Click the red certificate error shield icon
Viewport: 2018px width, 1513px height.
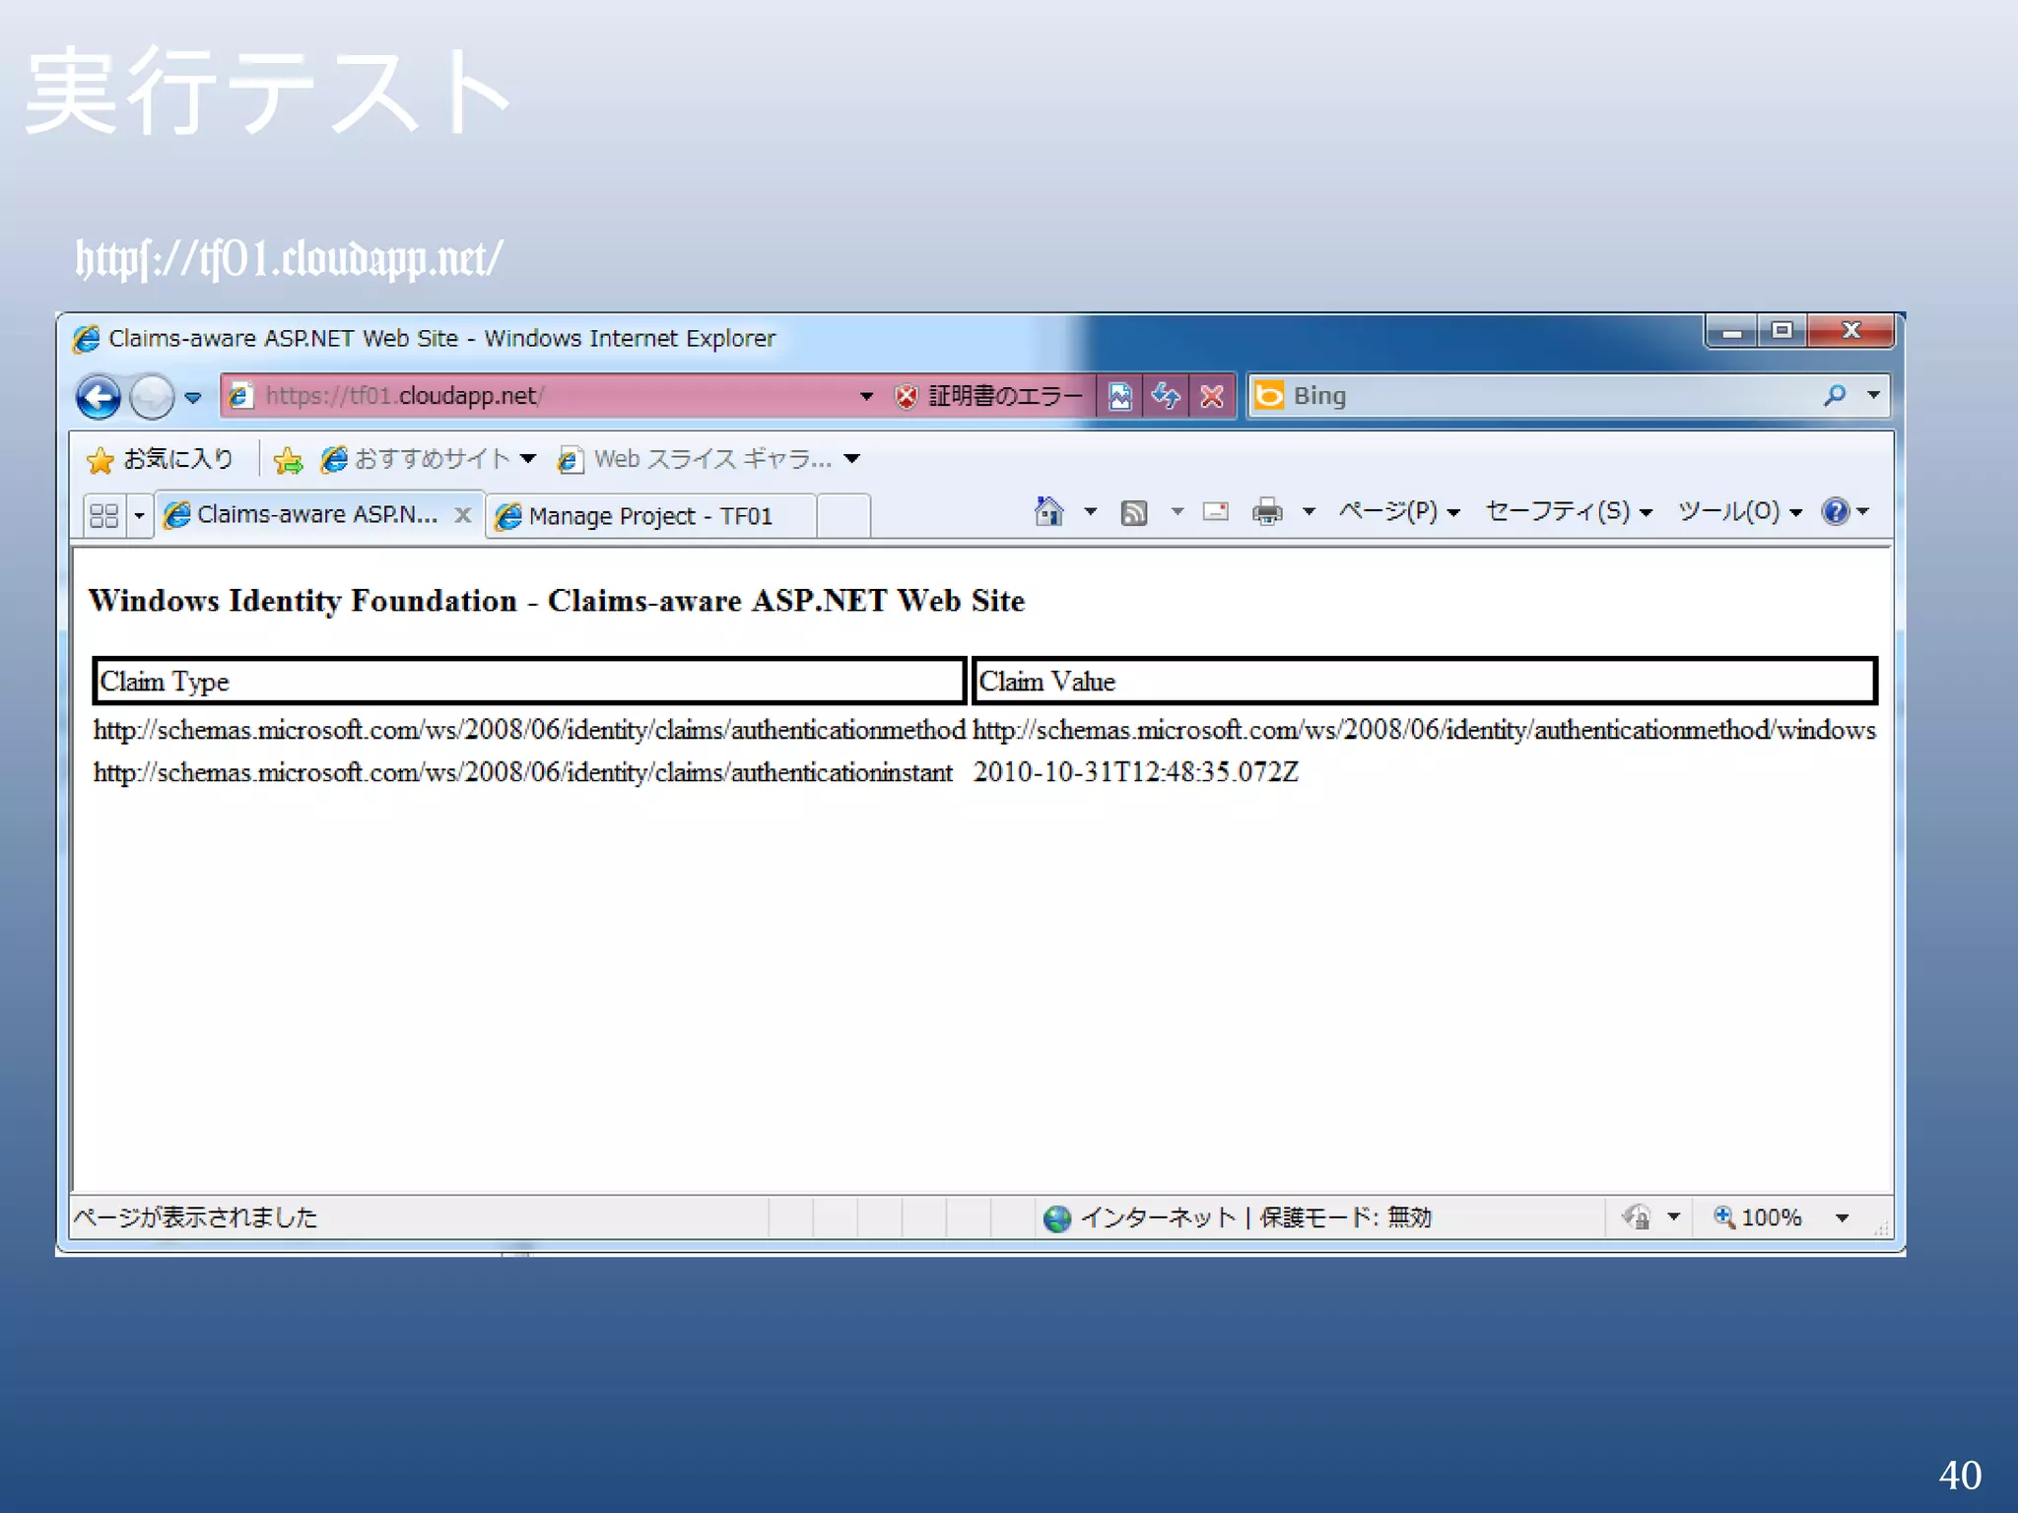click(x=906, y=396)
